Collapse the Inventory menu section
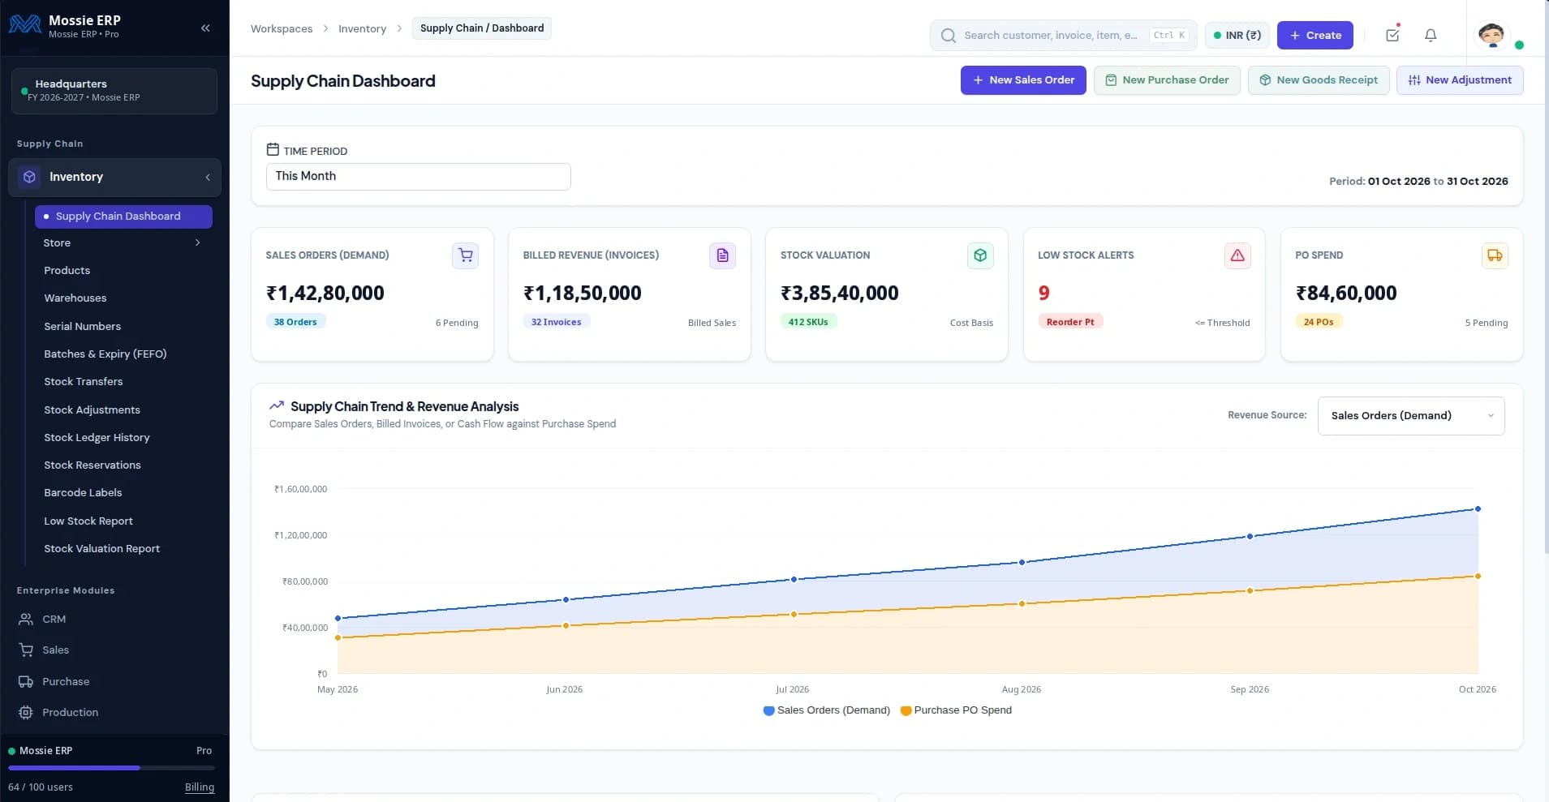This screenshot has height=802, width=1549. (208, 177)
